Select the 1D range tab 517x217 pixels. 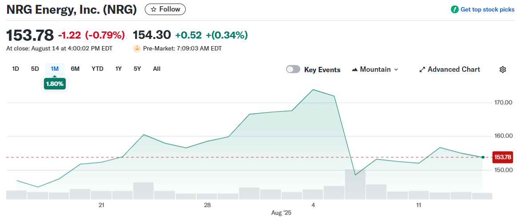pyautogui.click(x=16, y=69)
